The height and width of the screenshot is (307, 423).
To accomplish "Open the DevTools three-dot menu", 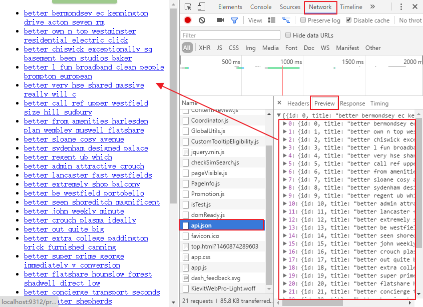I will [x=401, y=6].
